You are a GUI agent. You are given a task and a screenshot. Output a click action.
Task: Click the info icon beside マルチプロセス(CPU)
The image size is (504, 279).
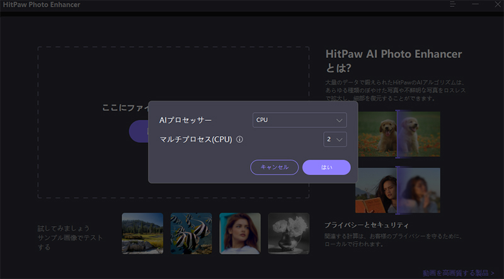coord(239,140)
